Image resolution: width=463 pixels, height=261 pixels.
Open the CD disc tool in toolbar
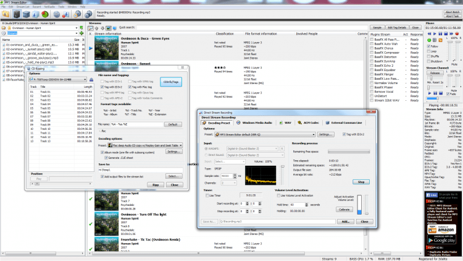[56, 14]
